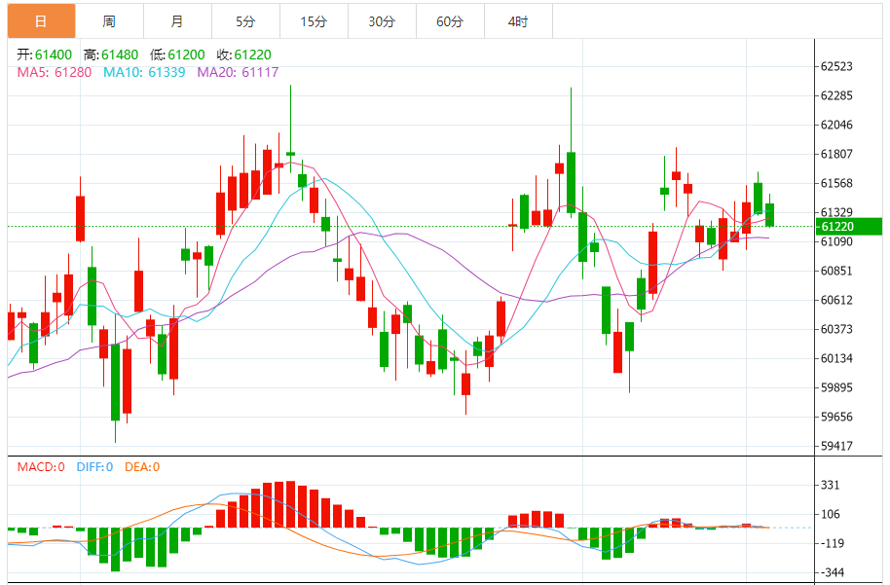Select the 日 daily chart tab
This screenshot has width=890, height=585.
(x=42, y=21)
